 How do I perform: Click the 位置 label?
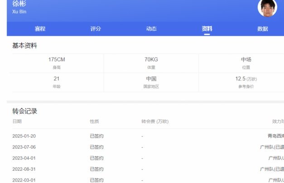point(246,67)
